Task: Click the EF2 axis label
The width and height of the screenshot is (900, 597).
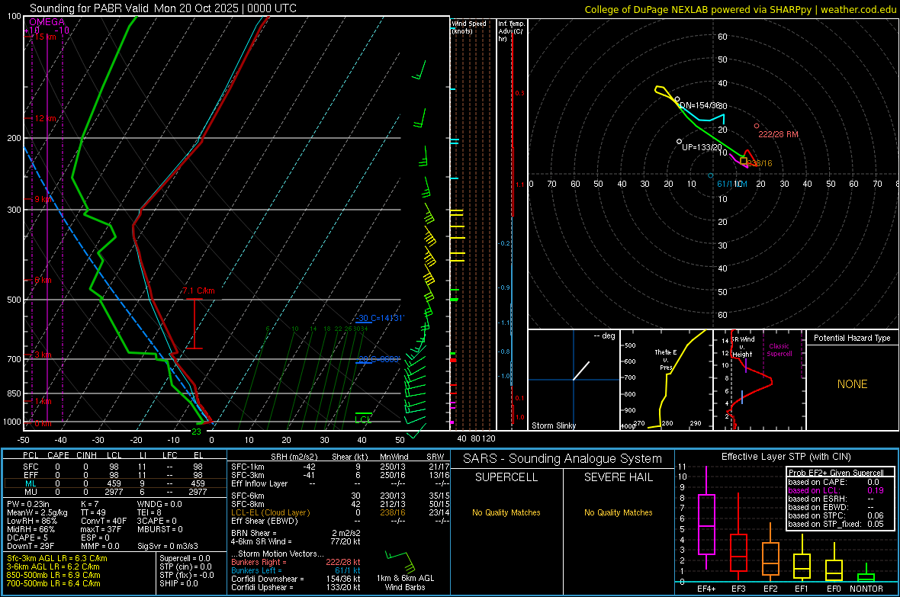Action: coord(770,589)
